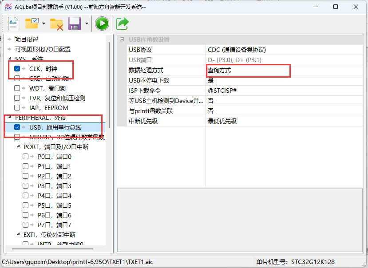This screenshot has height=268, width=368.
Task: Toggle the CLK 时钟 checkbox
Action: pyautogui.click(x=17, y=68)
